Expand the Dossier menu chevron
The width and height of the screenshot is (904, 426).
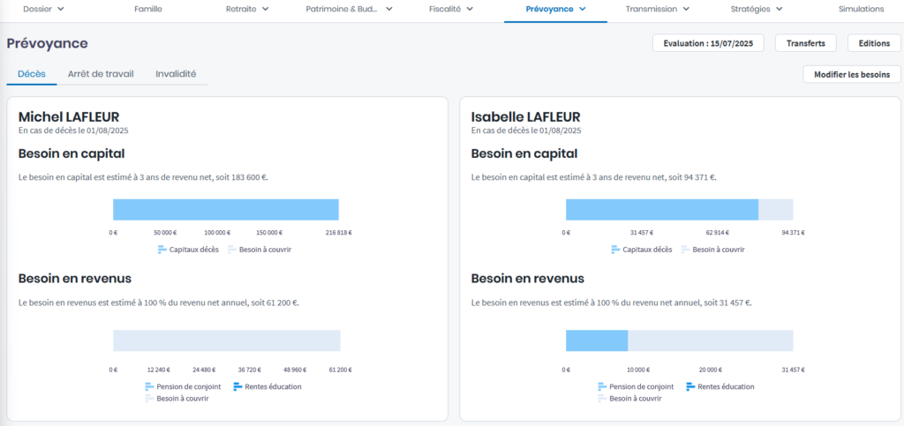point(61,9)
